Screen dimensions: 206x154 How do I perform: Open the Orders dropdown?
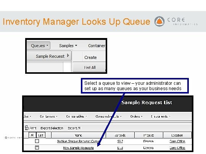coord(136,116)
